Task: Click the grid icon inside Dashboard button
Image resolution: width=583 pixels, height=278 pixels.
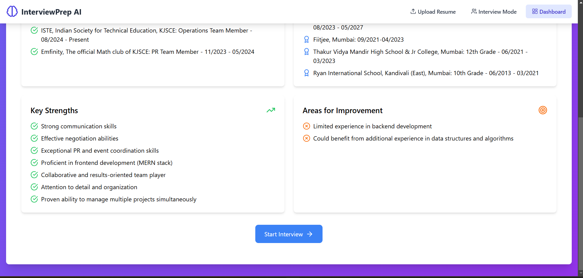Action: click(x=535, y=11)
